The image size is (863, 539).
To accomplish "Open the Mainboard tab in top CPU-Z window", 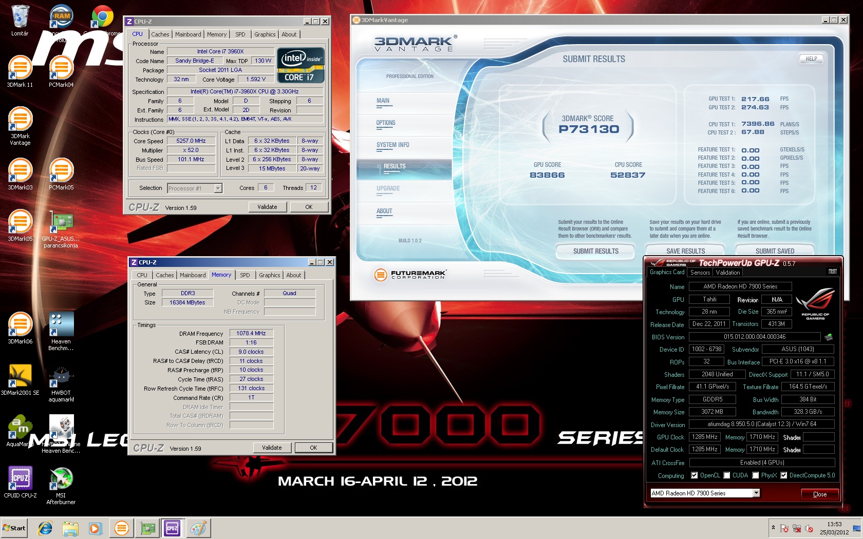I will tap(188, 34).
